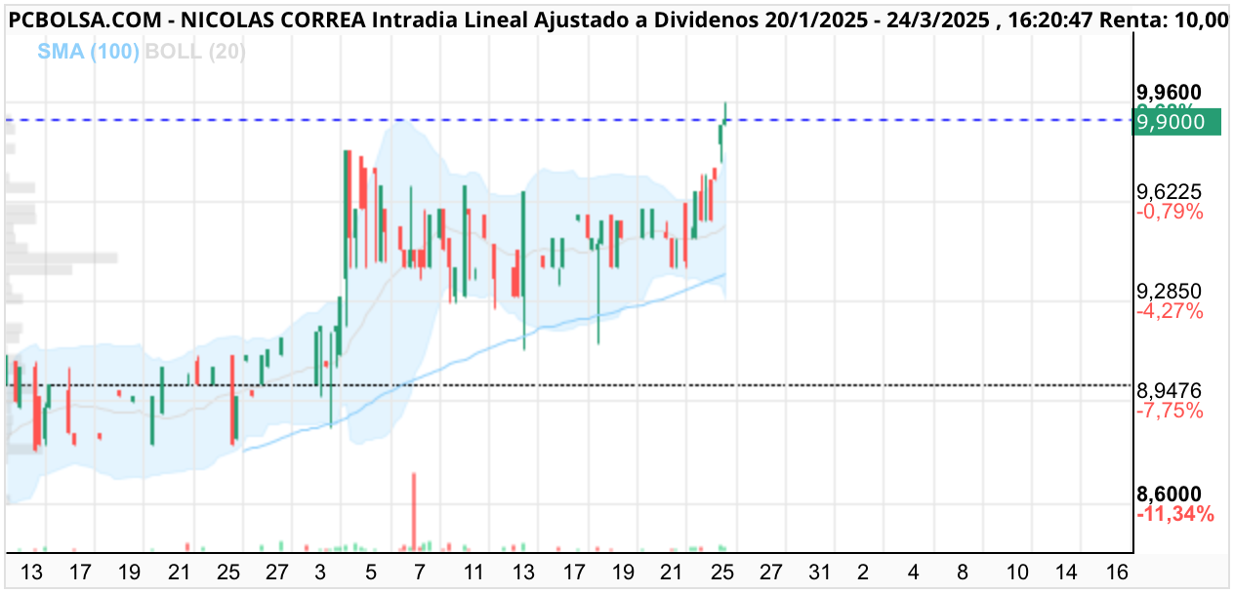Click the tall red volume spike bar

tap(414, 512)
